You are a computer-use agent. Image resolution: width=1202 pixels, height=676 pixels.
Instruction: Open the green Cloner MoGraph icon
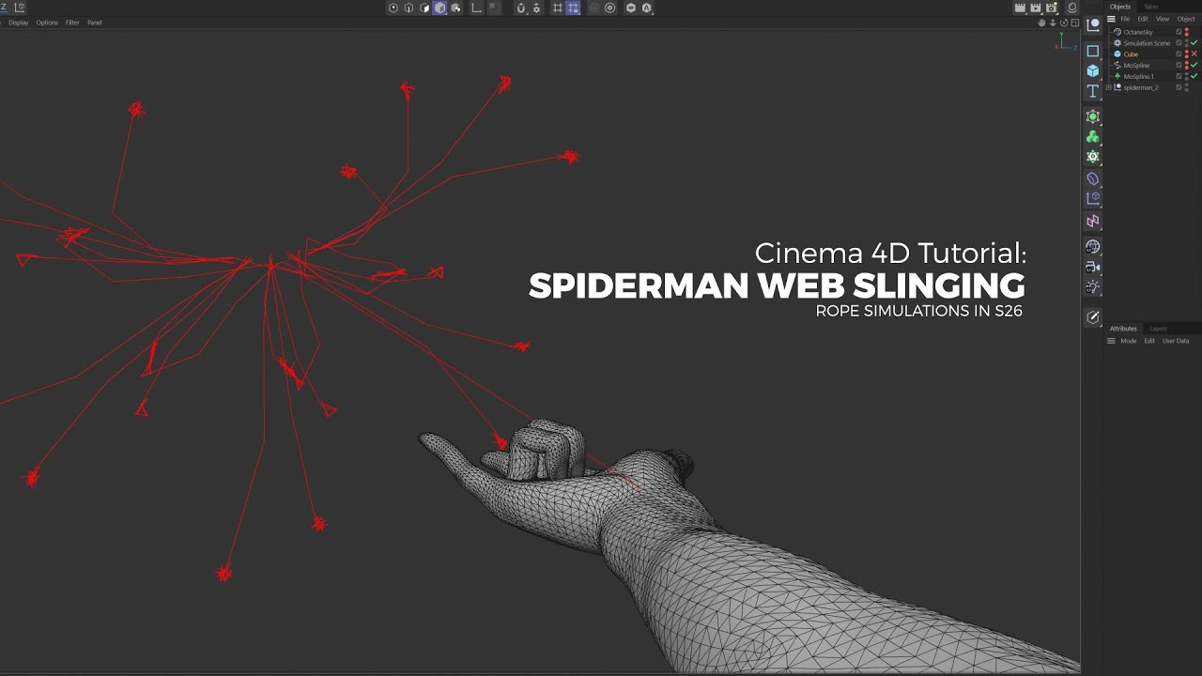tap(1093, 137)
